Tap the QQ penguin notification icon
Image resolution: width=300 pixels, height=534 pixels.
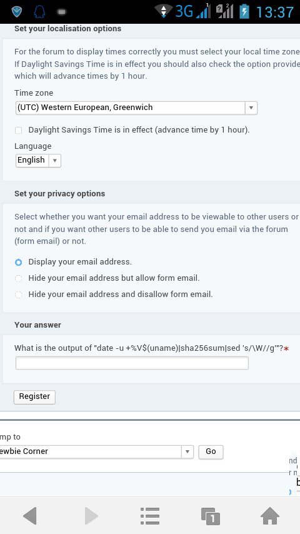[x=39, y=12]
